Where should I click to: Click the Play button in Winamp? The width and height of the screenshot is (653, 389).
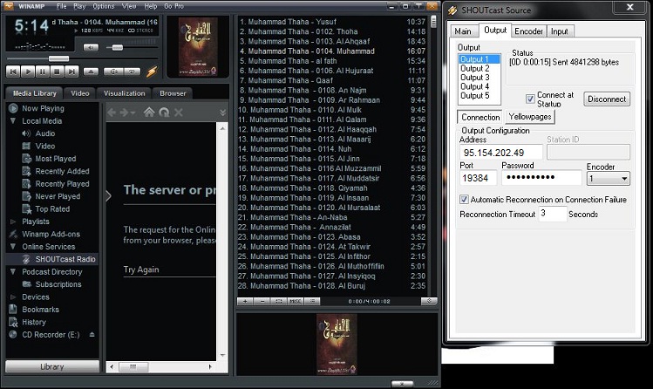click(x=28, y=72)
